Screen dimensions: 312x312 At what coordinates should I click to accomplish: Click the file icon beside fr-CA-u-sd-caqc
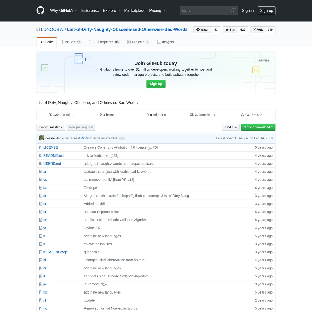tap(41, 252)
